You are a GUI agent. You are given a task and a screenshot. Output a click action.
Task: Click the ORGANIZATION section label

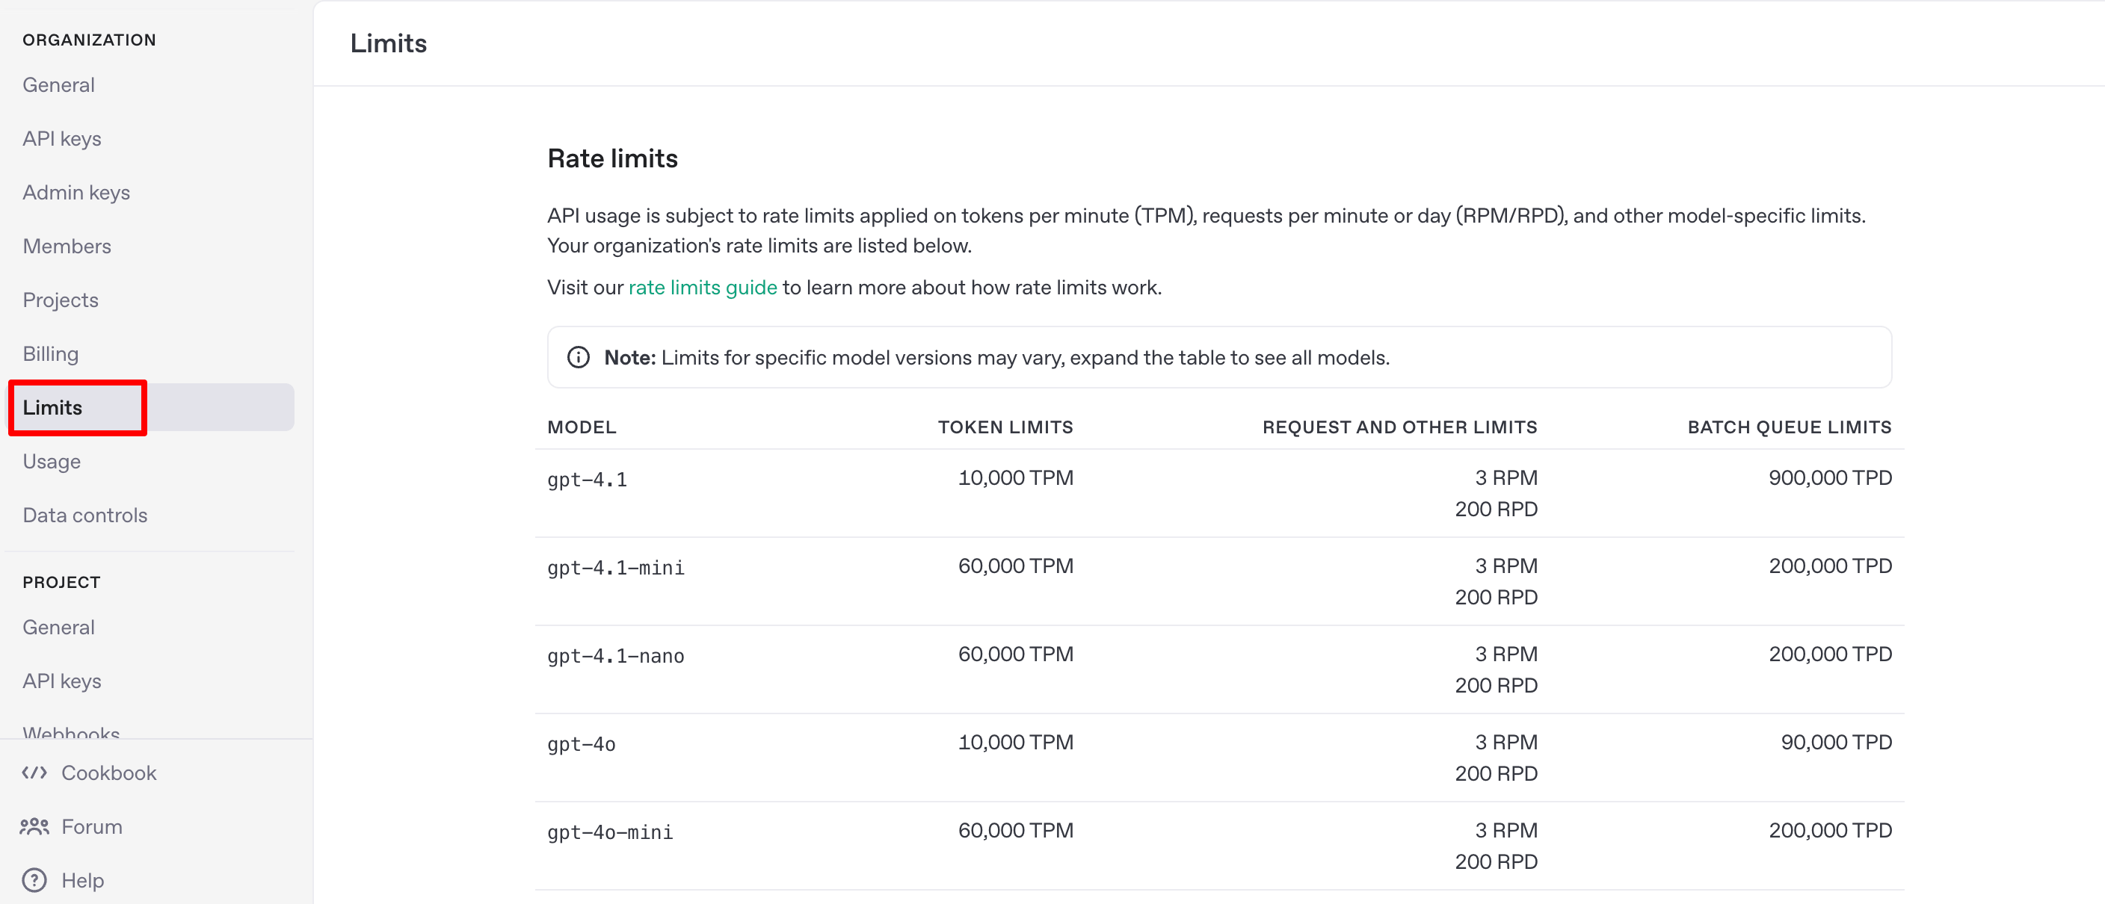[x=89, y=40]
